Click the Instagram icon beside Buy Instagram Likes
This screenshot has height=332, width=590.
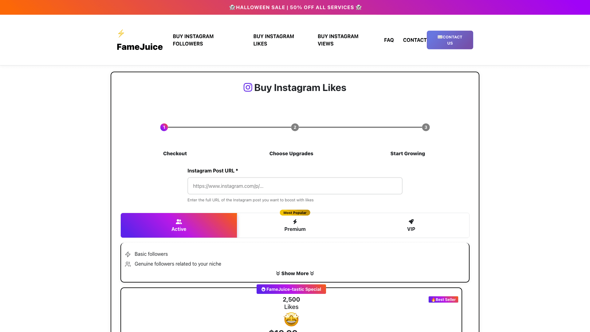tap(248, 87)
